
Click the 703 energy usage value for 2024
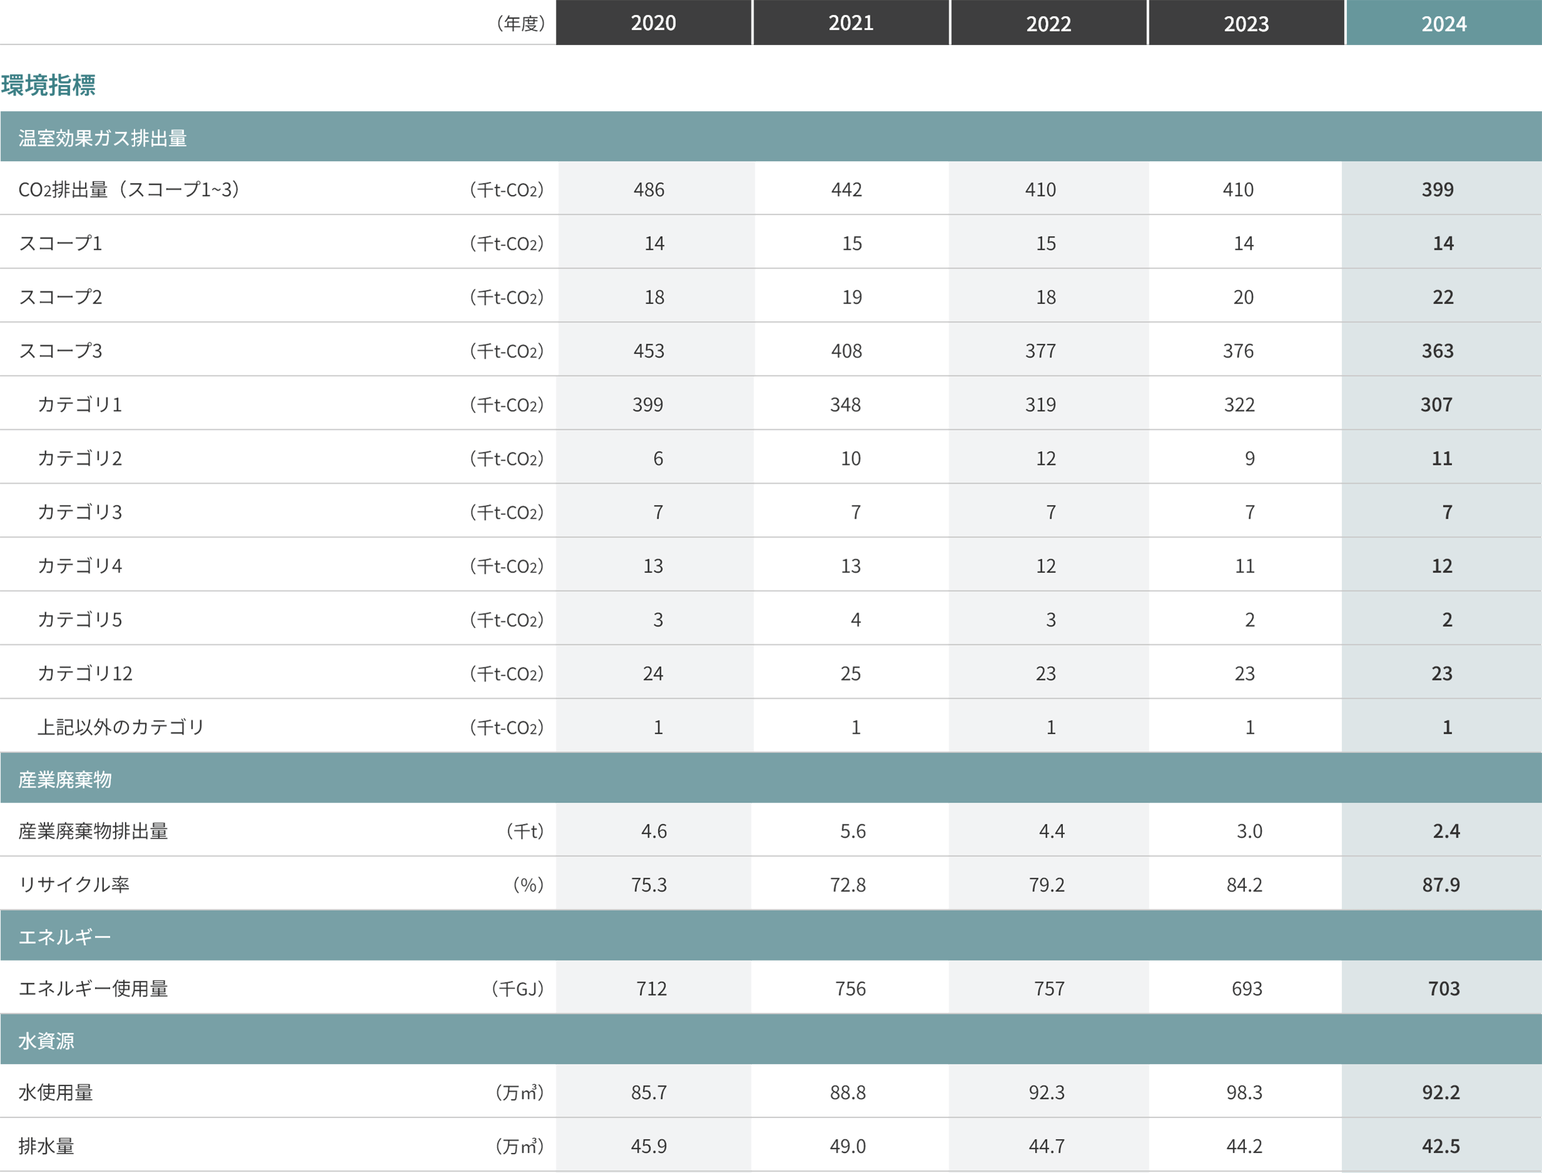tap(1444, 989)
